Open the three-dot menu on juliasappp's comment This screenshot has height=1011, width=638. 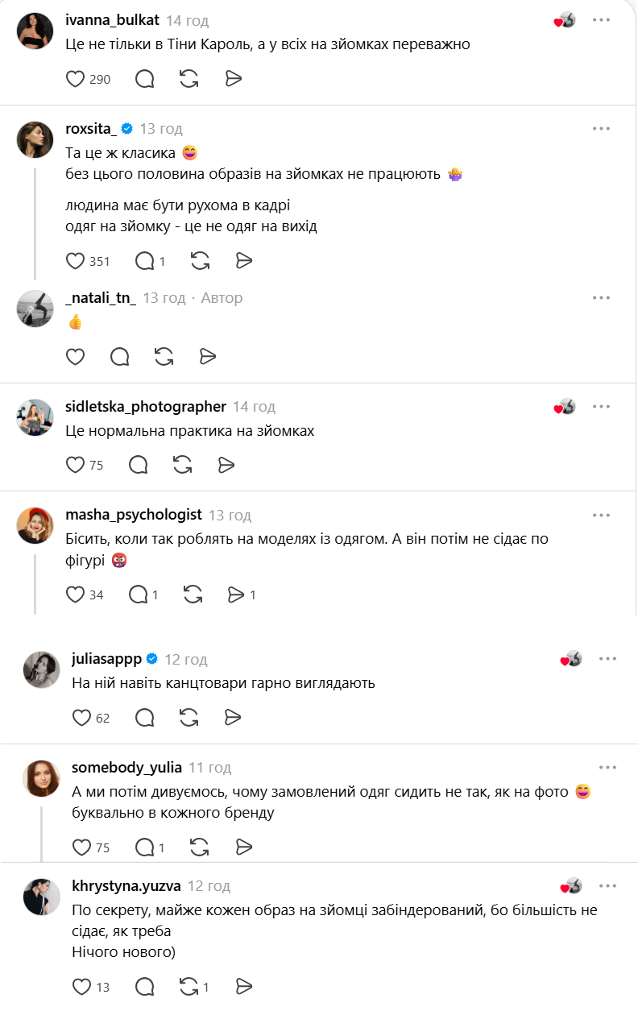pyautogui.click(x=607, y=659)
